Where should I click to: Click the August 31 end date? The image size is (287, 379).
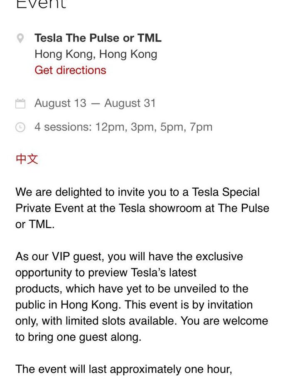(x=130, y=103)
